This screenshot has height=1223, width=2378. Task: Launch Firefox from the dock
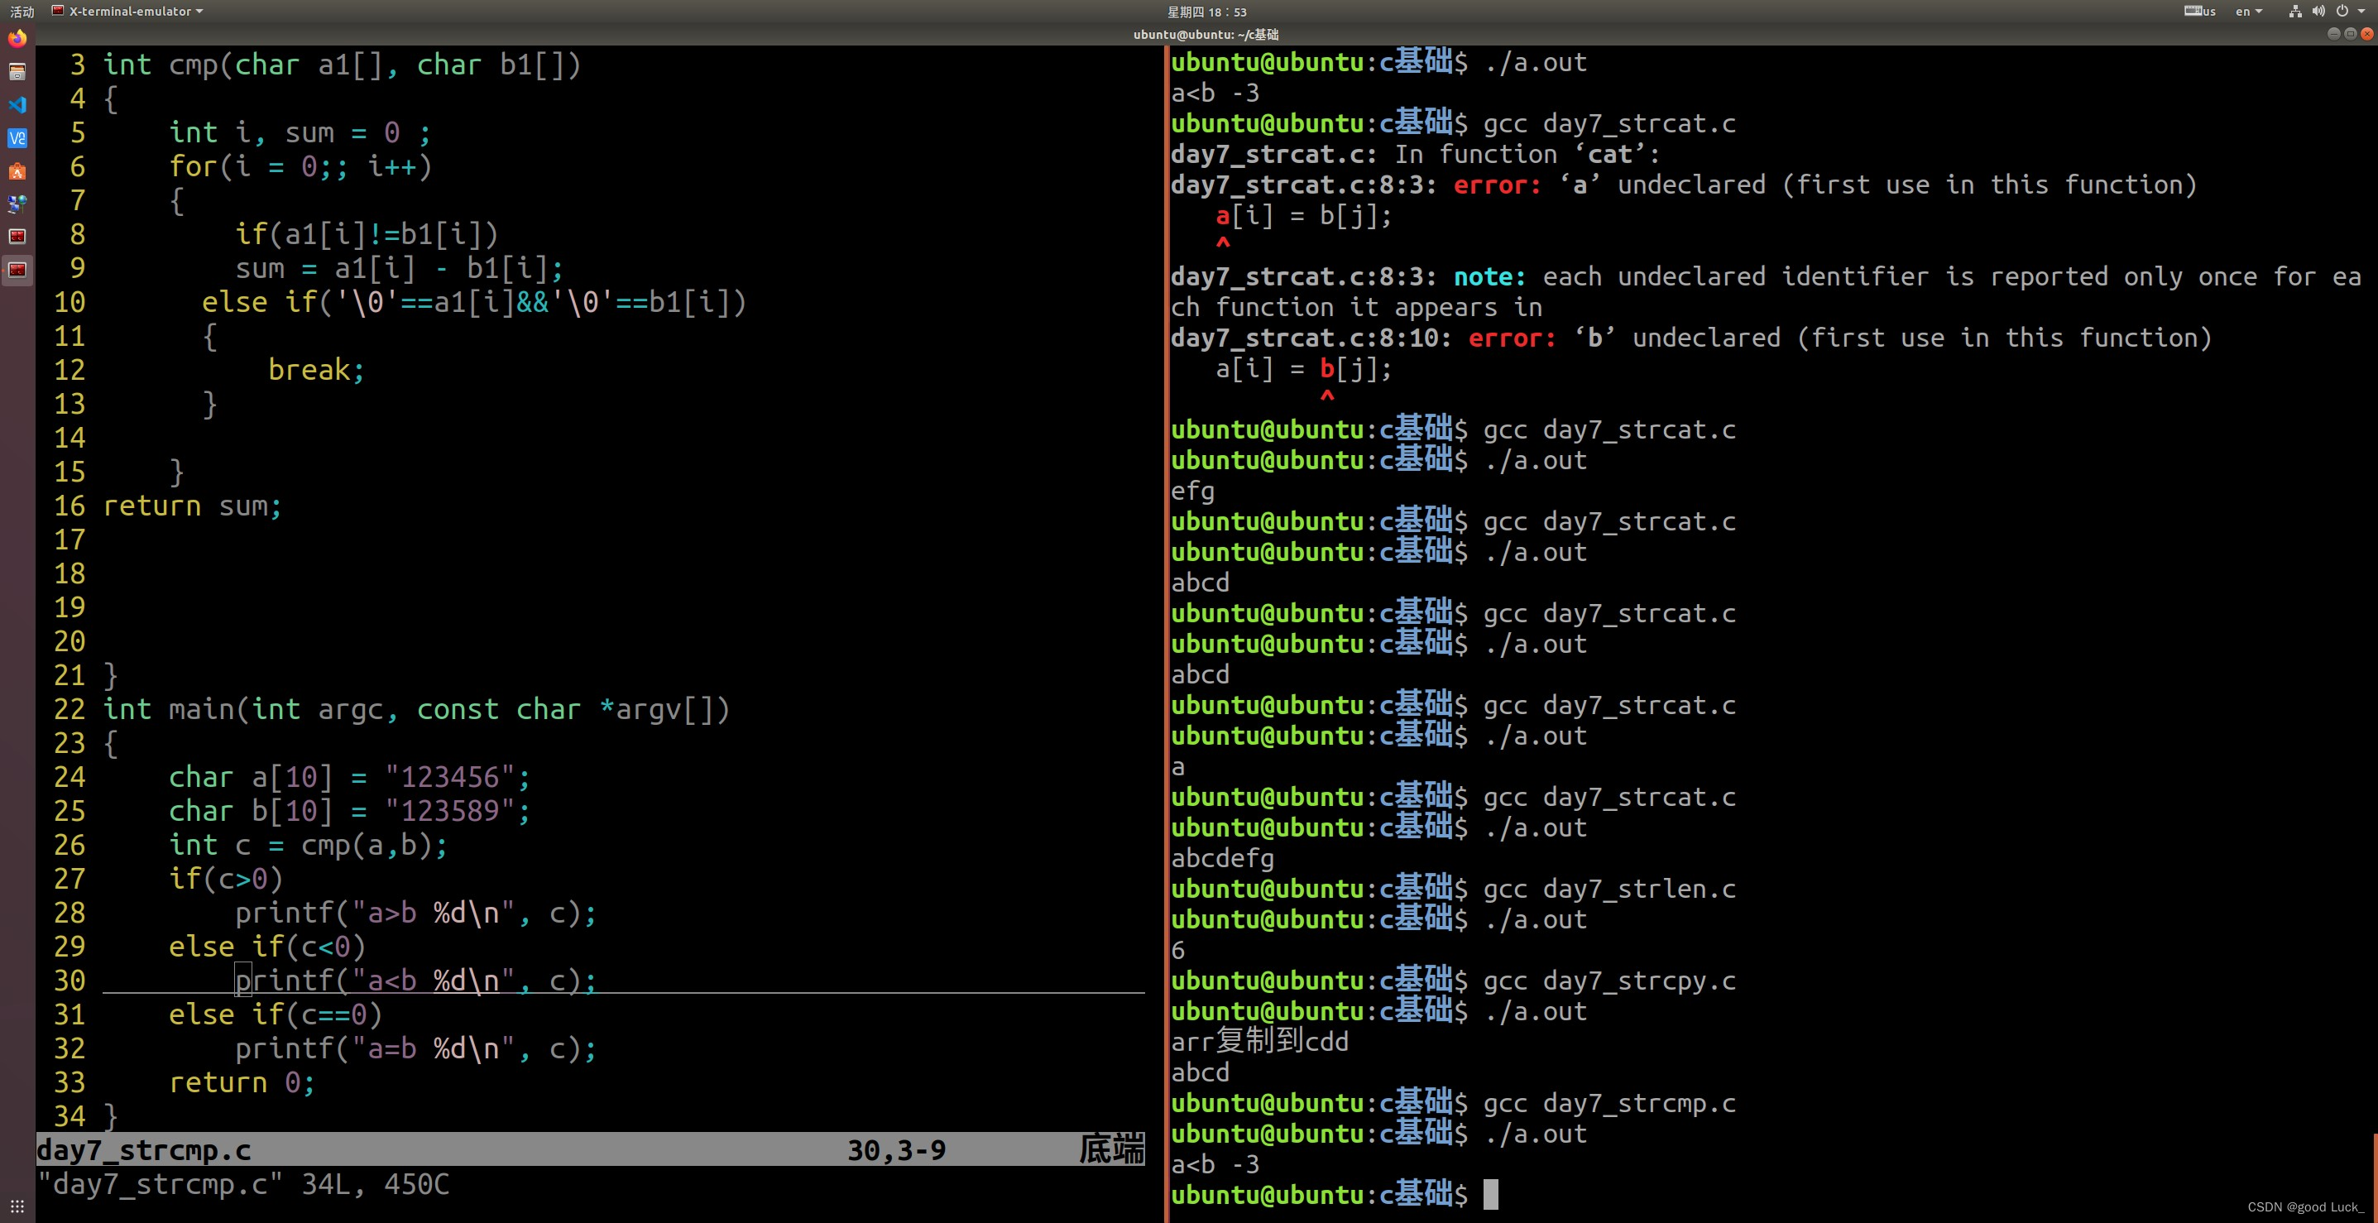pyautogui.click(x=16, y=39)
